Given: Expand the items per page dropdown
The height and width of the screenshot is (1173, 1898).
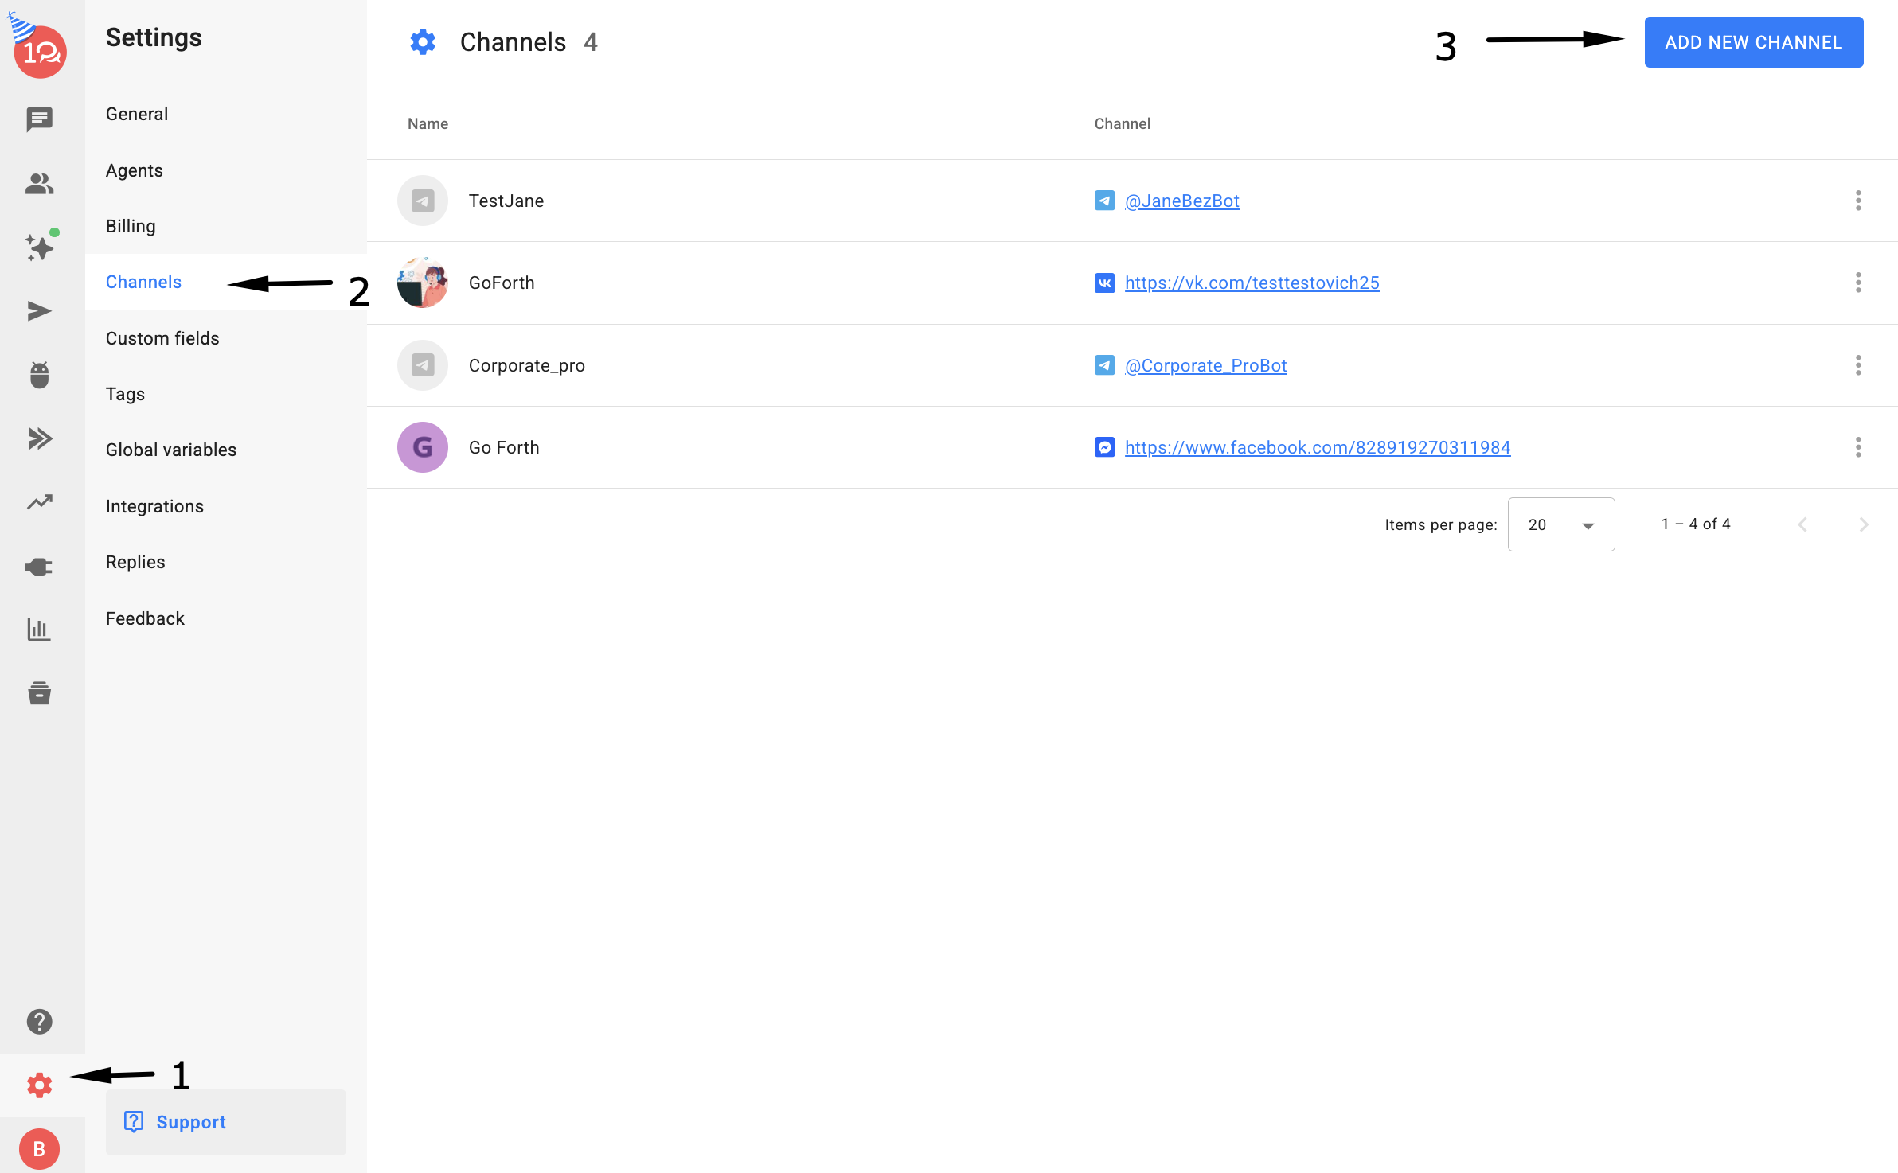Looking at the screenshot, I should pos(1560,524).
